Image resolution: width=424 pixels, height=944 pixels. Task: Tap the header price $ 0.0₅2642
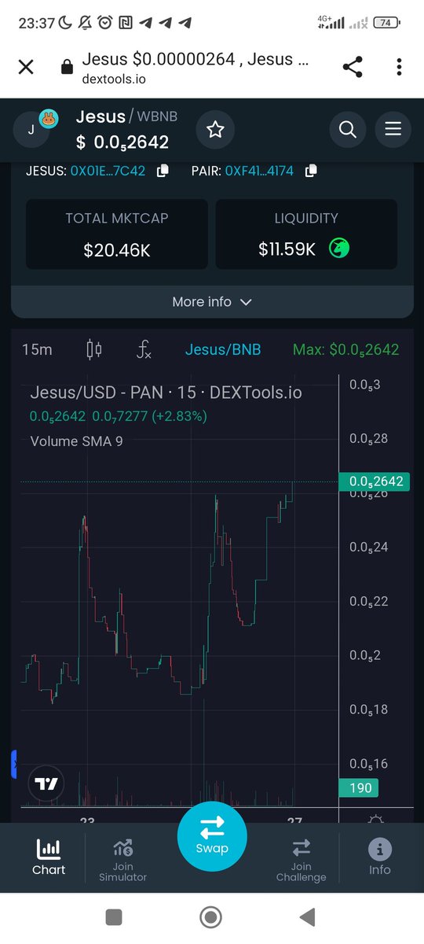point(122,142)
